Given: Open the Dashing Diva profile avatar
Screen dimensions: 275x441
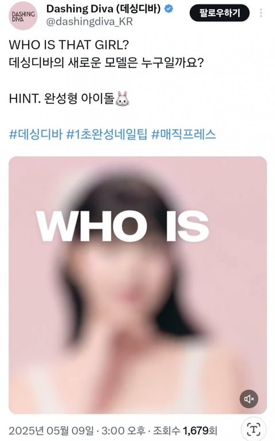Looking at the screenshot, I should 23,16.
